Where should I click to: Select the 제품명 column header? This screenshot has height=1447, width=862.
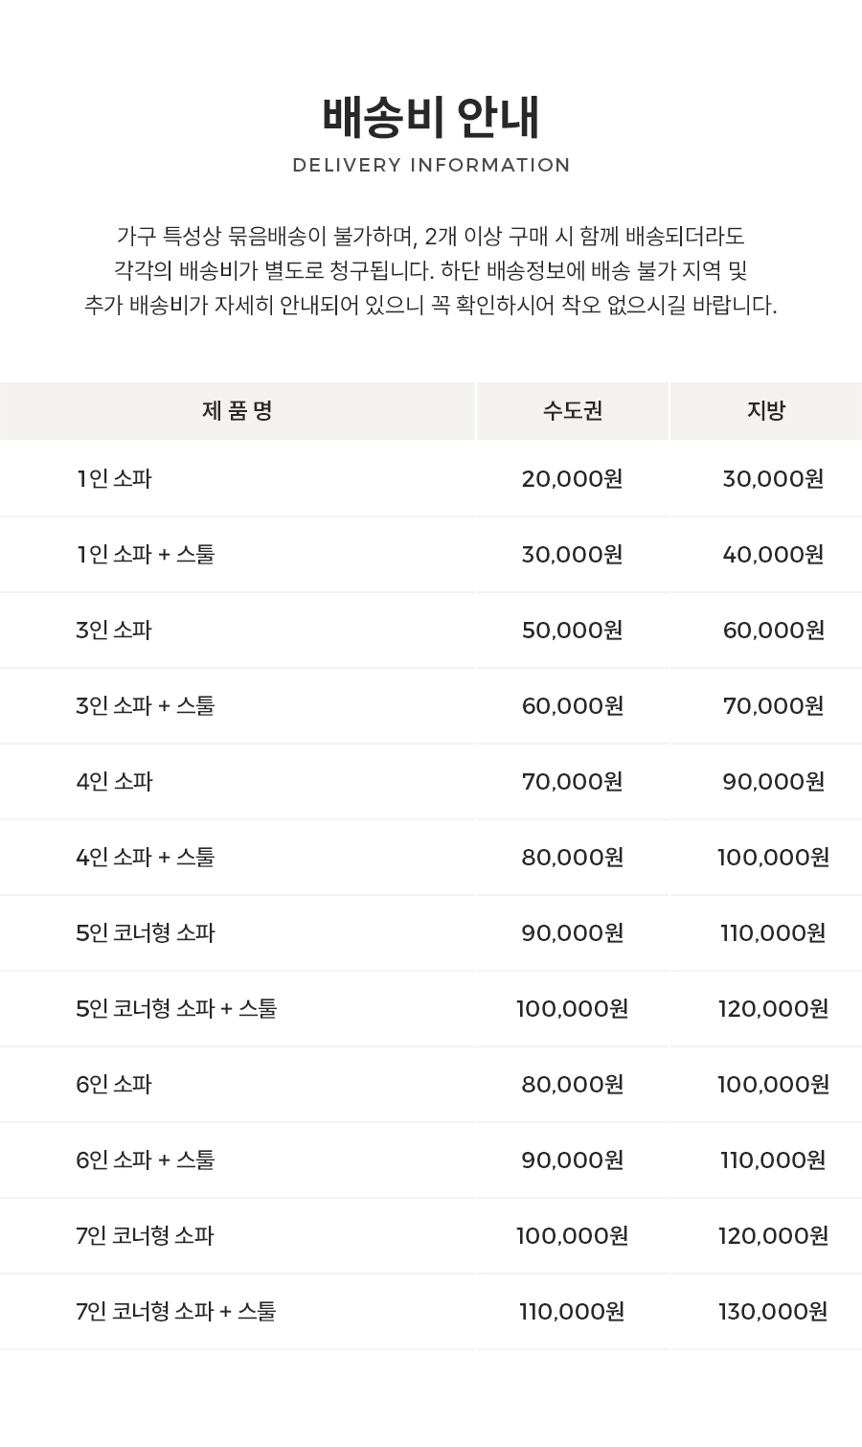point(238,411)
